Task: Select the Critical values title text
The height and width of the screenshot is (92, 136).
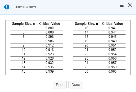Action: [25, 7]
